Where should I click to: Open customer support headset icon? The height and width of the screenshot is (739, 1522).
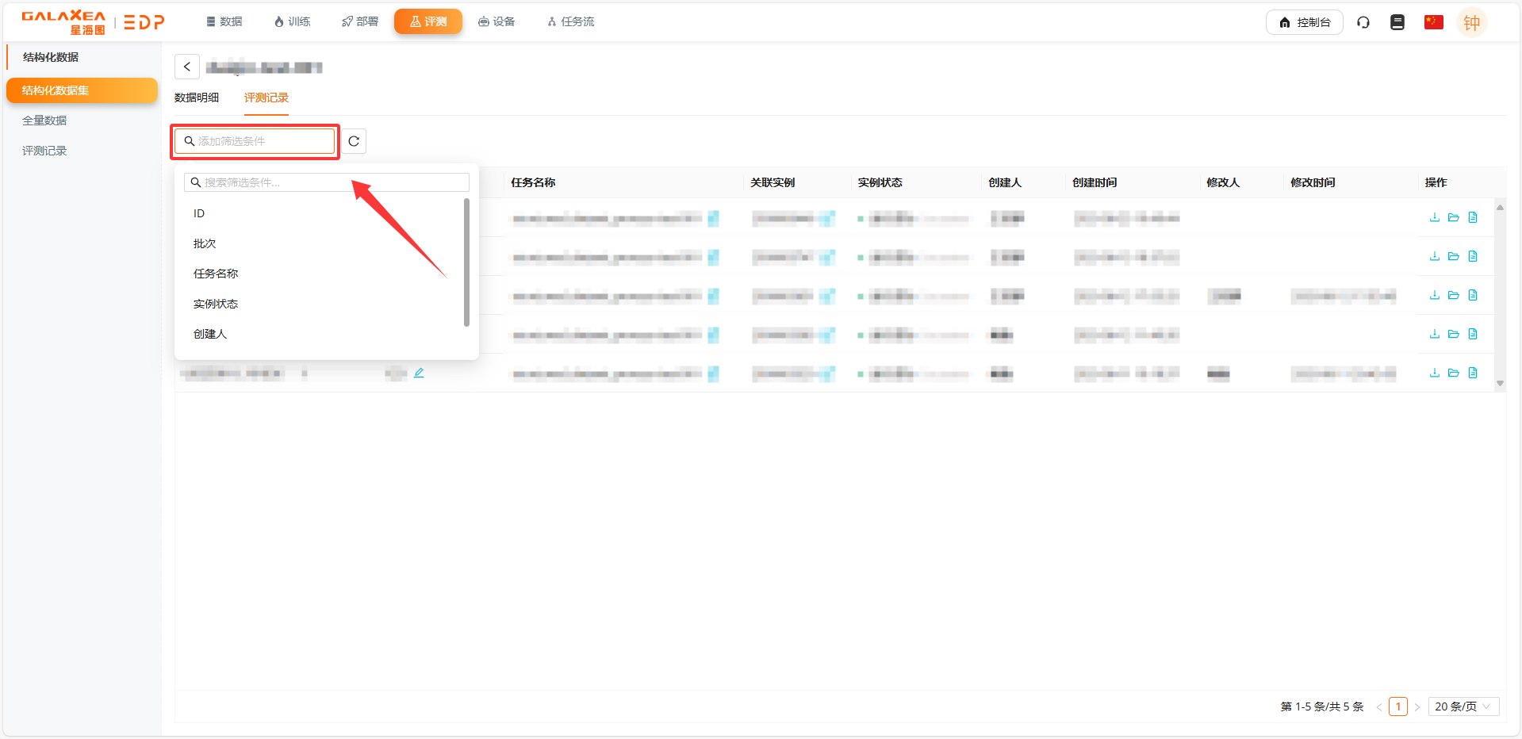(1363, 22)
